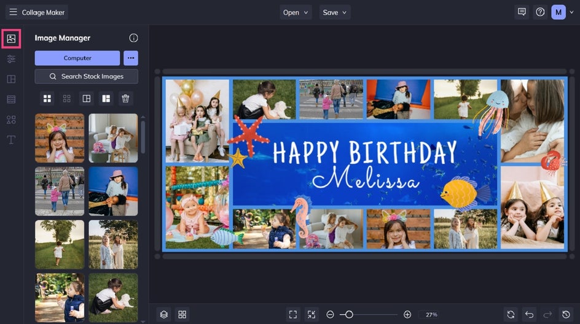Select thumbnail of girl petting puppy

(x=113, y=298)
